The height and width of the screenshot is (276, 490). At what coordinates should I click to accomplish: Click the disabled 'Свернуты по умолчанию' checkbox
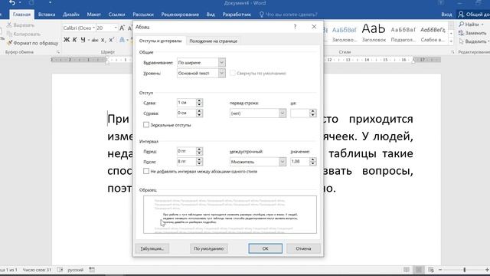click(233, 73)
